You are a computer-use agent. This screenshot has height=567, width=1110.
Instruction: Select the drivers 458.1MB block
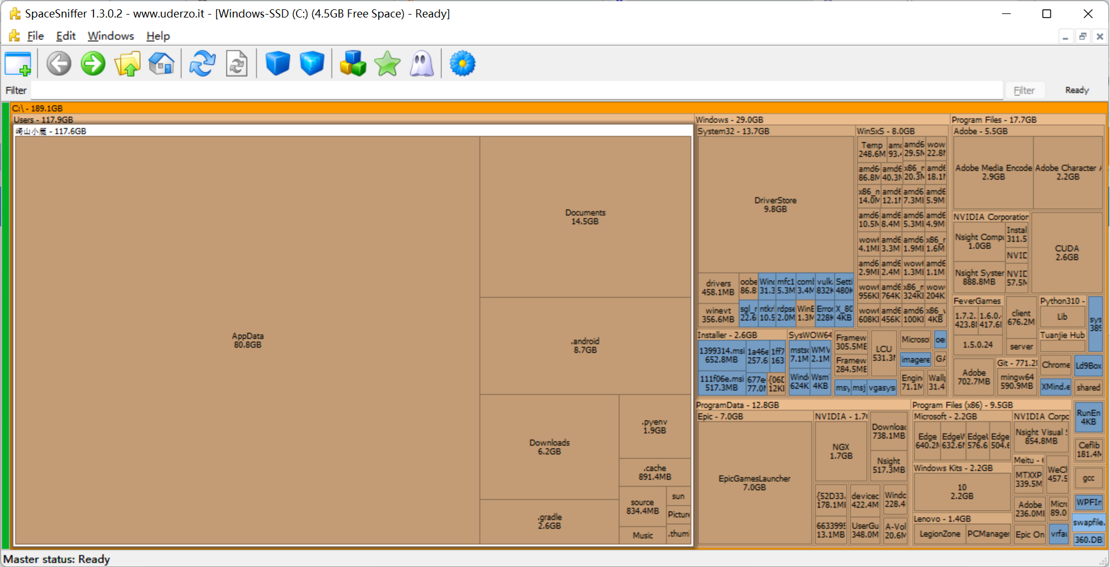718,288
